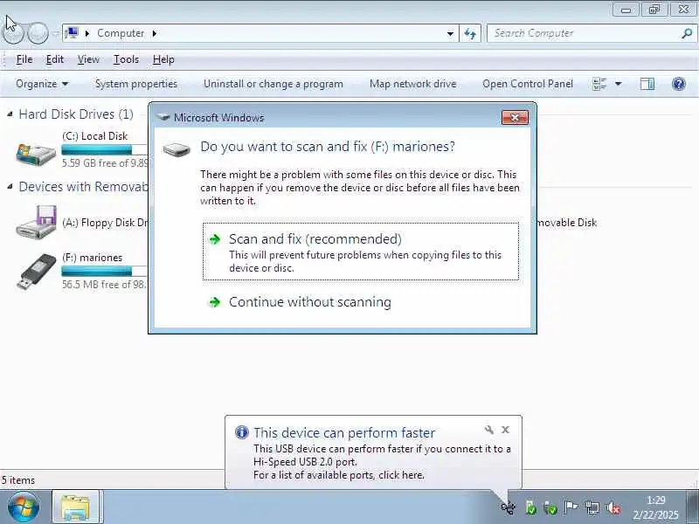Viewport: 699px width, 524px height.
Task: Expand the arrow after Computer in address bar
Action: point(155,33)
